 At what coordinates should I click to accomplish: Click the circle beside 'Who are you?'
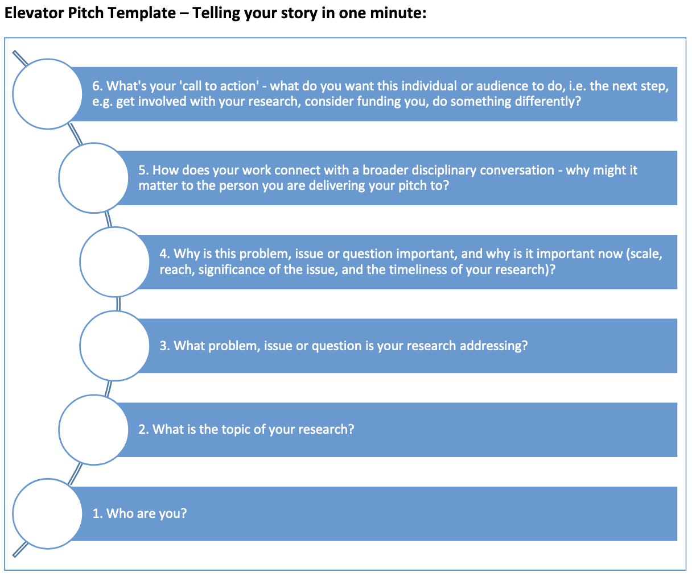pyautogui.click(x=48, y=513)
